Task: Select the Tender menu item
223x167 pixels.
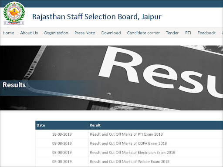Action: pyautogui.click(x=172, y=33)
